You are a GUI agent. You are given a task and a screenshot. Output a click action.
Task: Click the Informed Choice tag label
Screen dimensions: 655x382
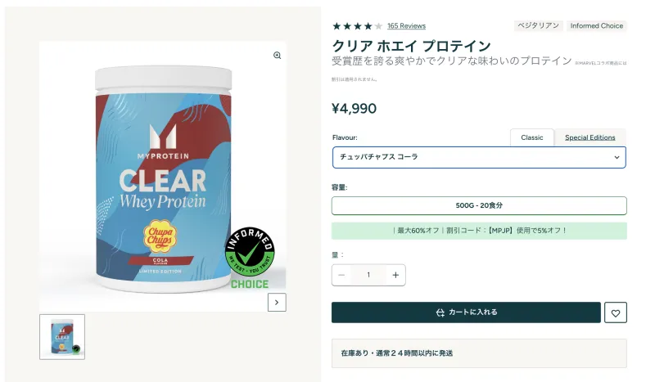point(597,26)
